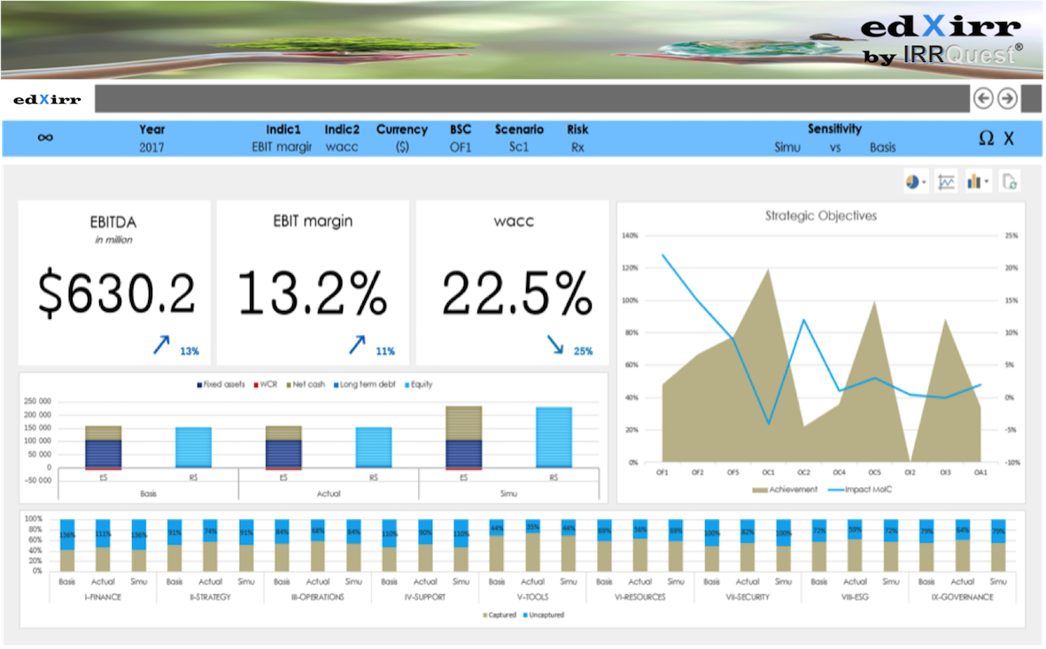Open the bar chart type dropdown
The width and height of the screenshot is (1046, 649).
coord(978,182)
